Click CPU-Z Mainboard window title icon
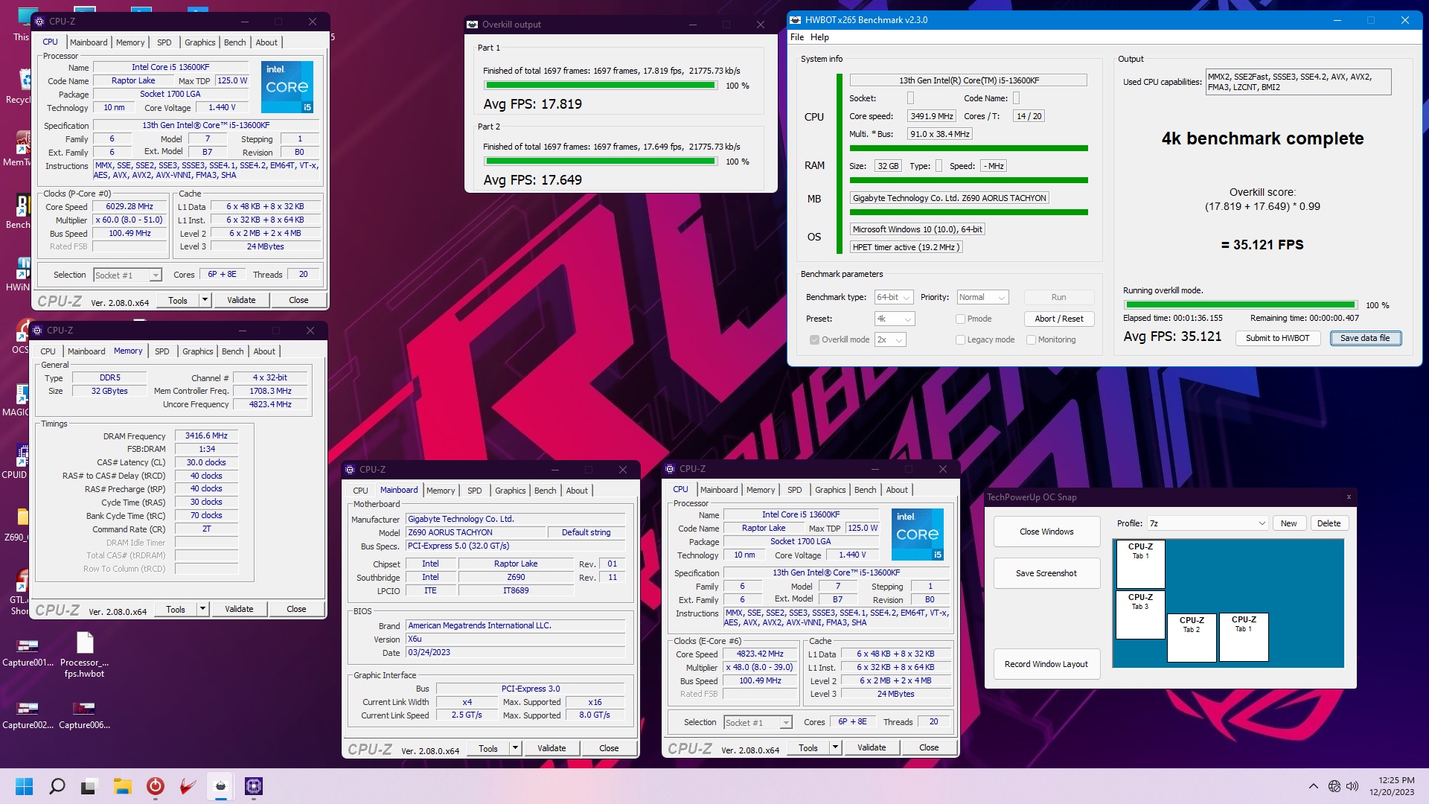Screen dimensions: 1429x804 [351, 470]
